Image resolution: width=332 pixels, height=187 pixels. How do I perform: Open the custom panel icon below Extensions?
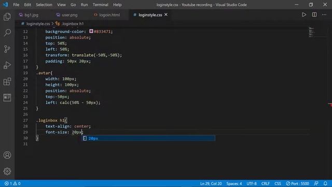(7, 98)
